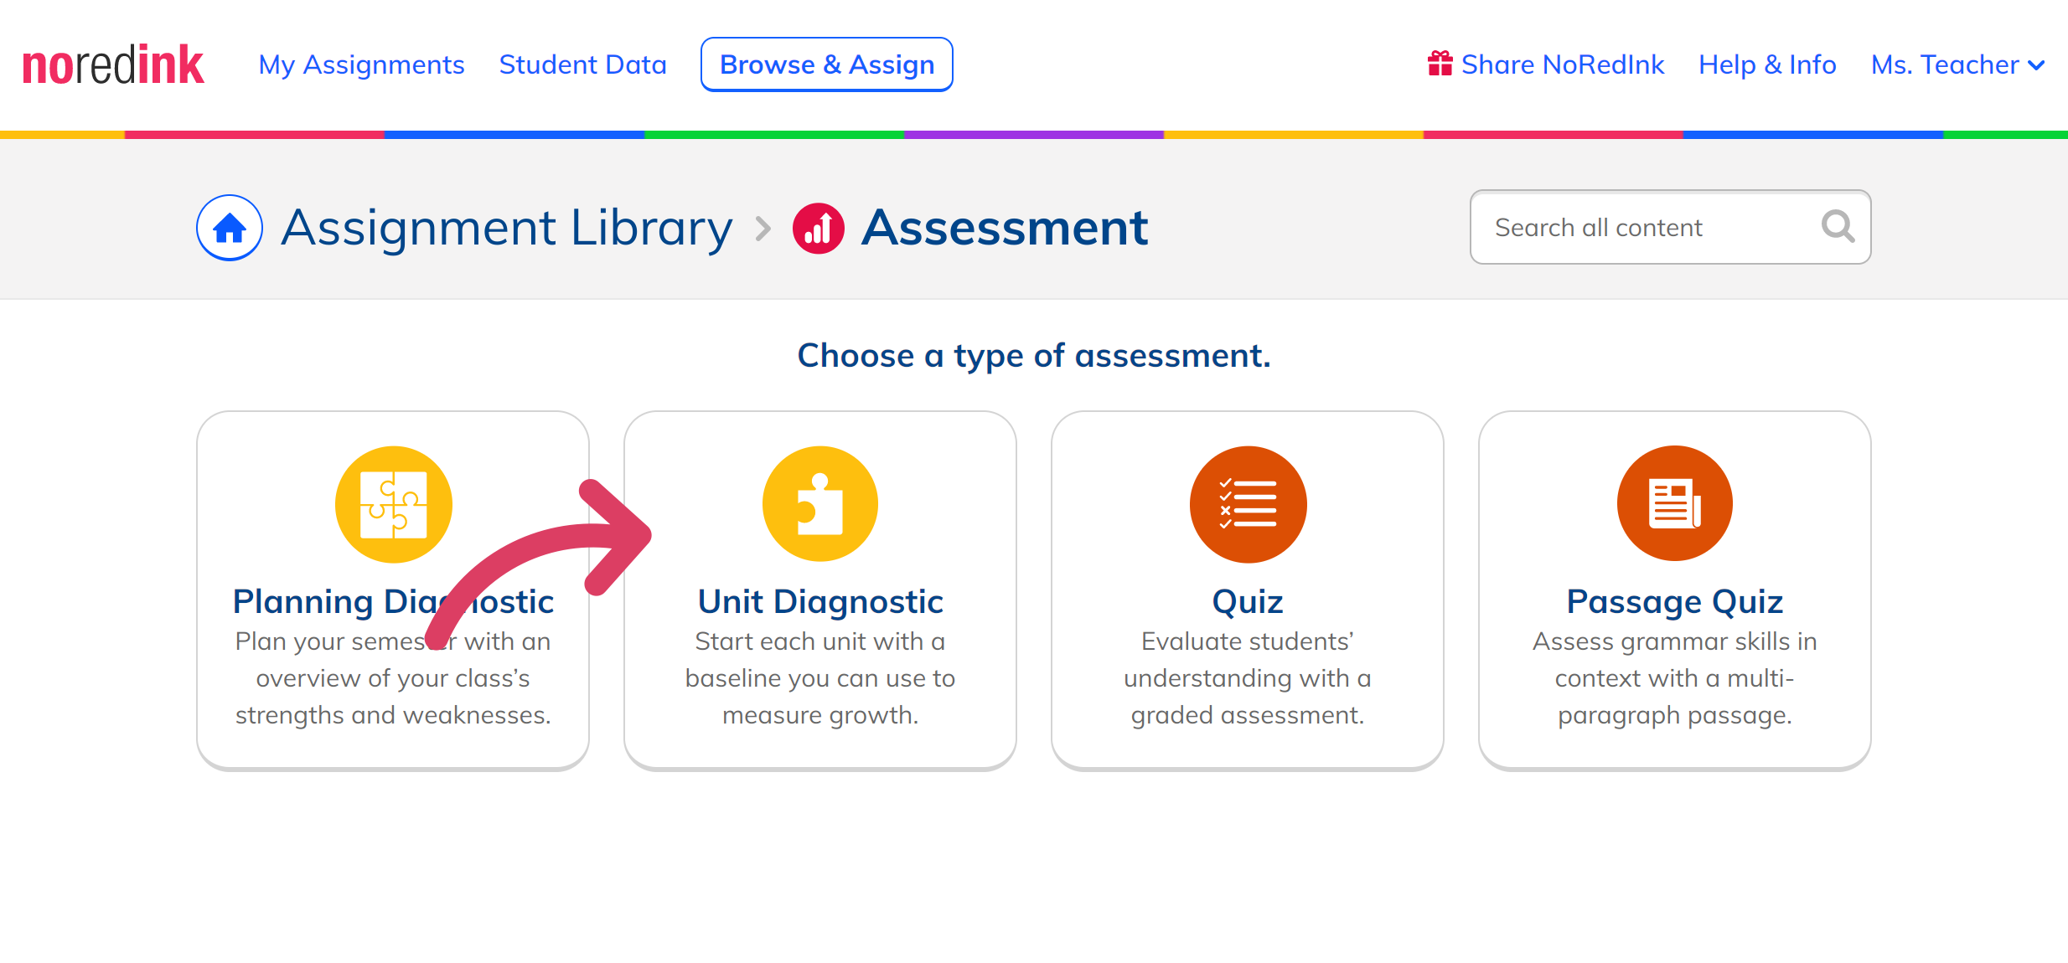Expand the Ms. Teacher dropdown chevron

(x=2037, y=65)
